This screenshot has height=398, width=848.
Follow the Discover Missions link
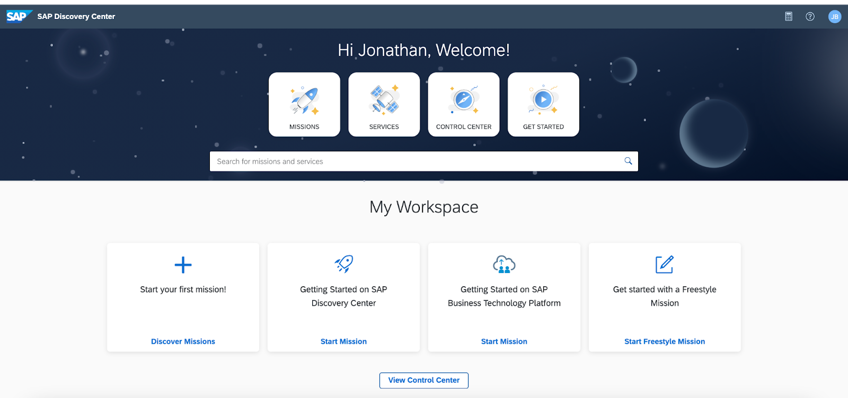(x=183, y=341)
